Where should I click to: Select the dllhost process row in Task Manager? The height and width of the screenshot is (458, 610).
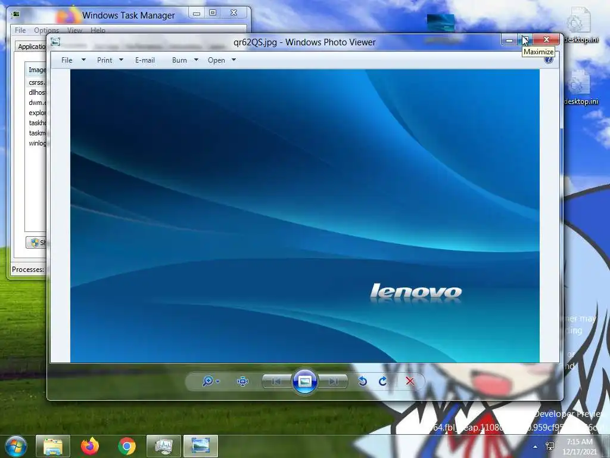[x=36, y=92]
